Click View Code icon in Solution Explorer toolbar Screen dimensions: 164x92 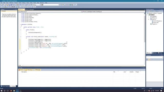[x=154, y=11]
